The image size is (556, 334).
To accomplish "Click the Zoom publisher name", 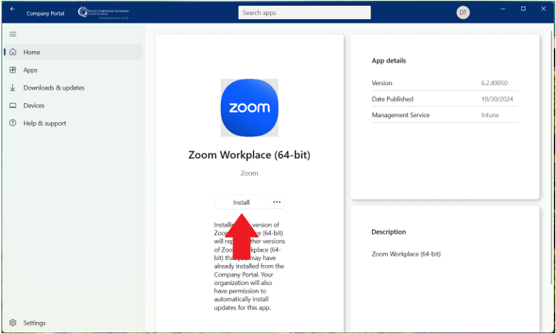I will [249, 173].
